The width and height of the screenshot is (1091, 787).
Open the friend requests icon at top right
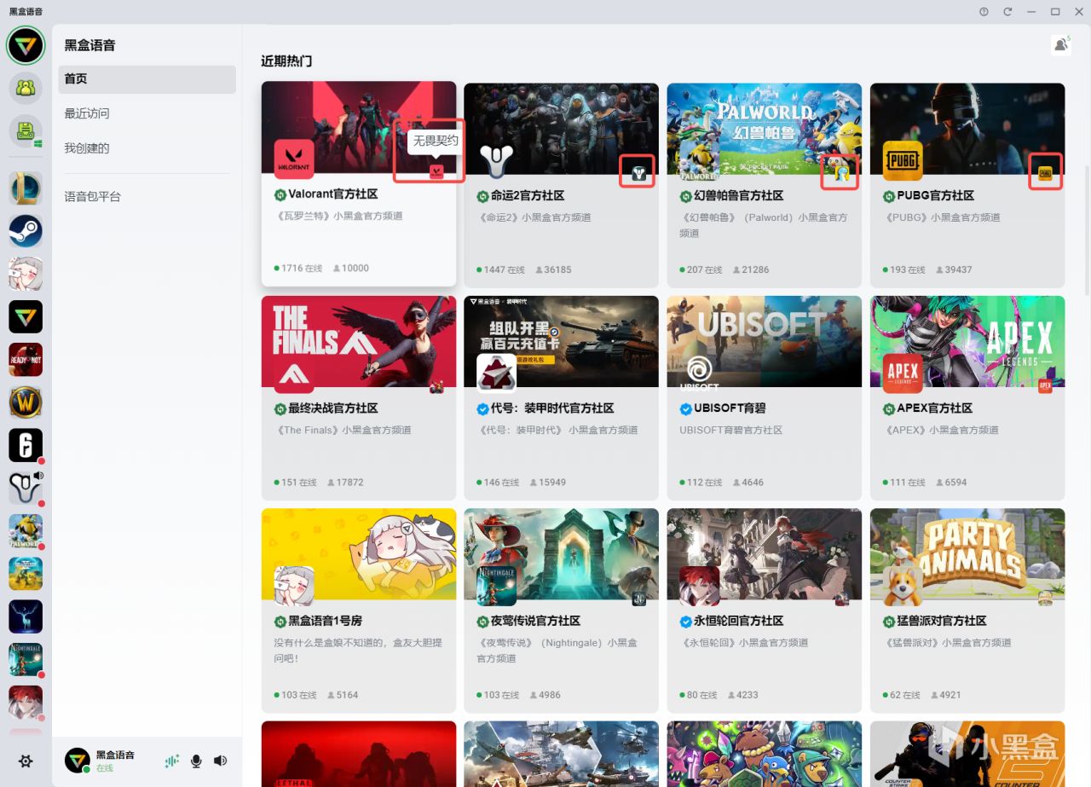coord(1061,44)
